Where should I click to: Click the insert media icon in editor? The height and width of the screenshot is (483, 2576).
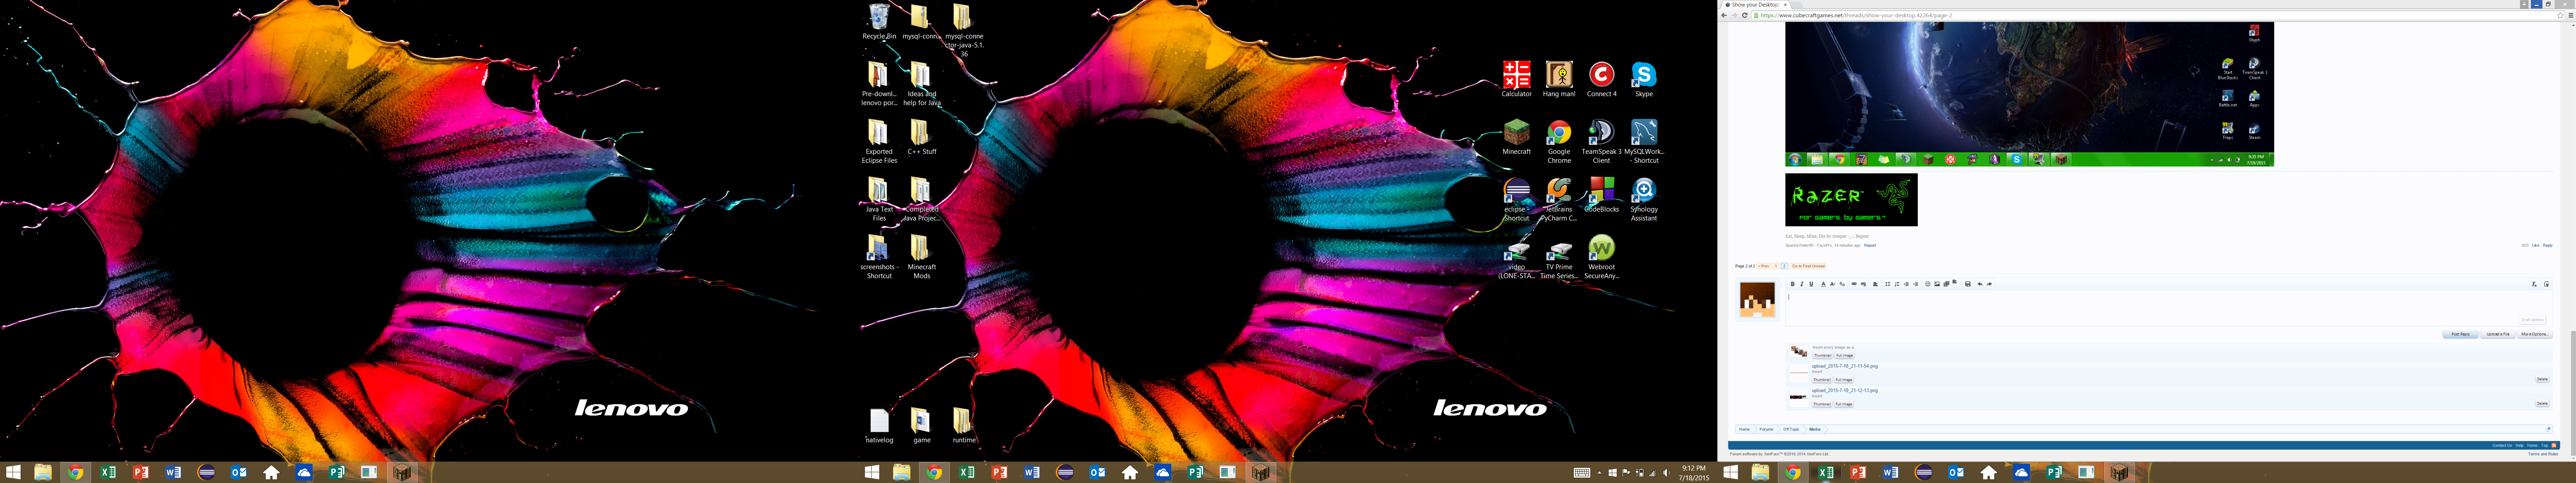tap(1946, 284)
